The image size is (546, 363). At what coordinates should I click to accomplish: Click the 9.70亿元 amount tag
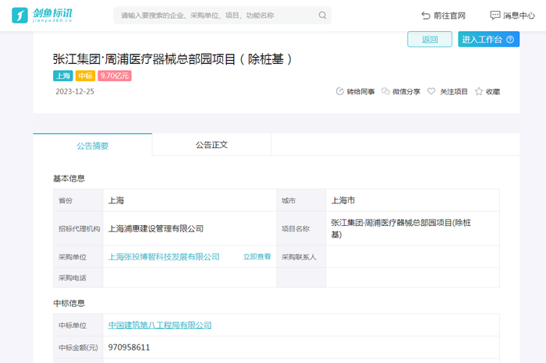[x=115, y=76]
